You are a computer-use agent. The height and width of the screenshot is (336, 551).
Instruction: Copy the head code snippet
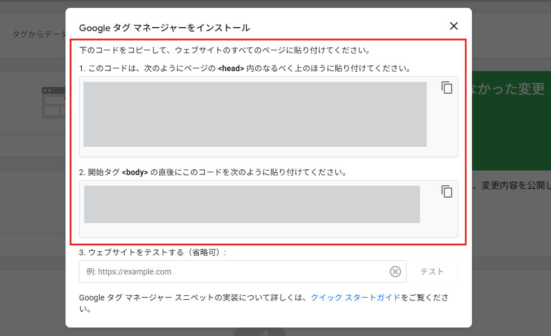(447, 88)
